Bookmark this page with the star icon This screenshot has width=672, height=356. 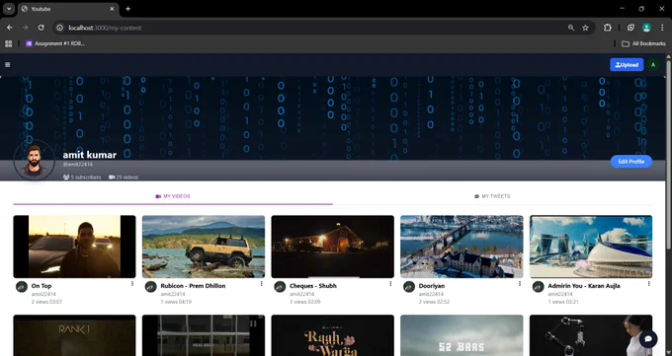pos(585,28)
